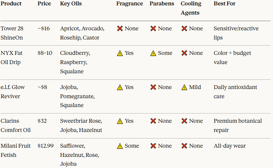This screenshot has height=168, width=273.
Task: Click the red X in e.l.f. Parabens cell
Action: 153,87
